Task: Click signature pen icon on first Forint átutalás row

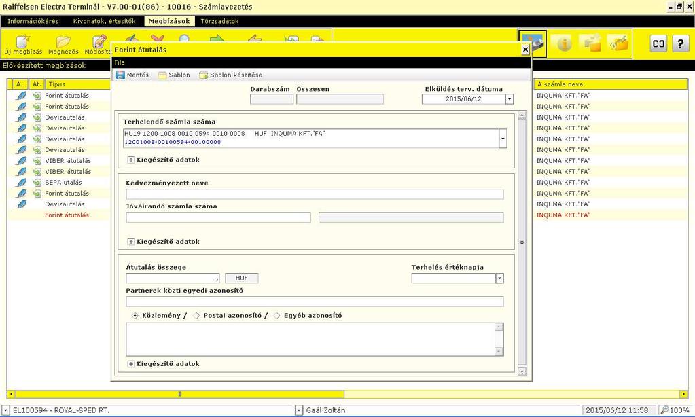Action: [21, 95]
